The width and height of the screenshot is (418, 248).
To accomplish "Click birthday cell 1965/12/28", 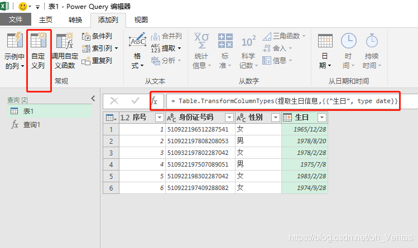I will [x=305, y=130].
